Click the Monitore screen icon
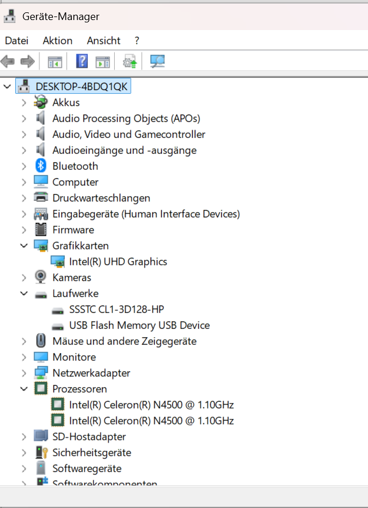The width and height of the screenshot is (368, 508). 41,357
